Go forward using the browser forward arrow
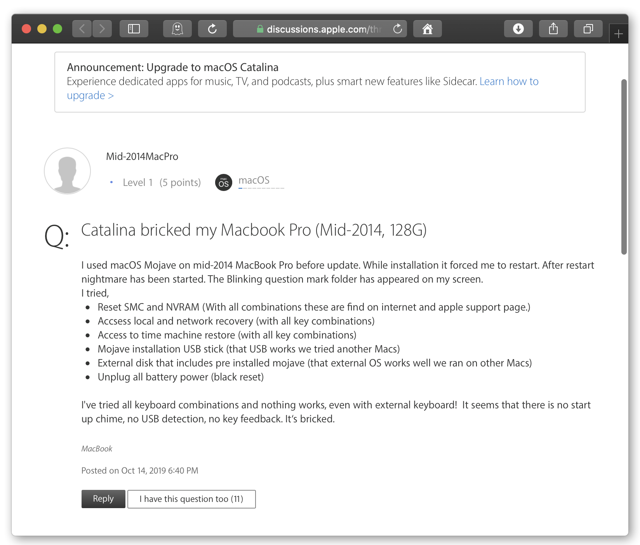 pyautogui.click(x=102, y=29)
